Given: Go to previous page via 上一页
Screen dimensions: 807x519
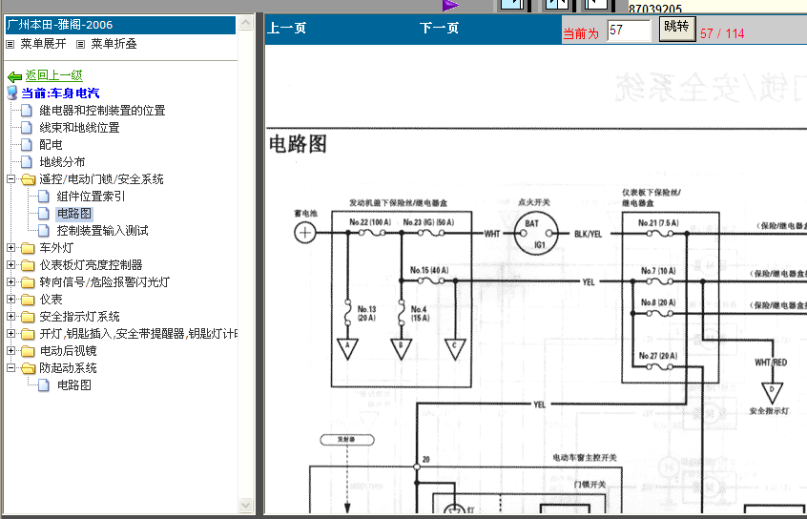Looking at the screenshot, I should point(286,28).
